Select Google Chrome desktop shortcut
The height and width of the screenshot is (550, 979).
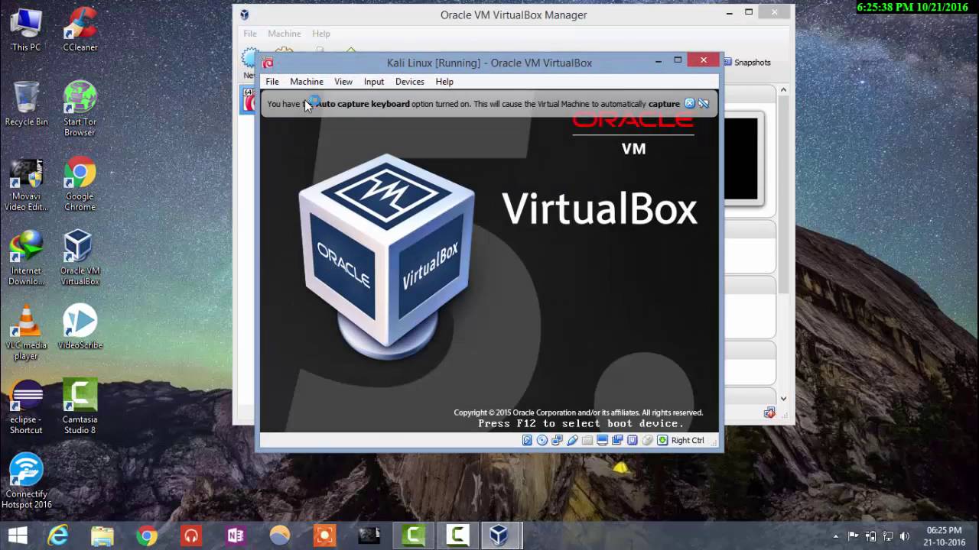pyautogui.click(x=80, y=185)
